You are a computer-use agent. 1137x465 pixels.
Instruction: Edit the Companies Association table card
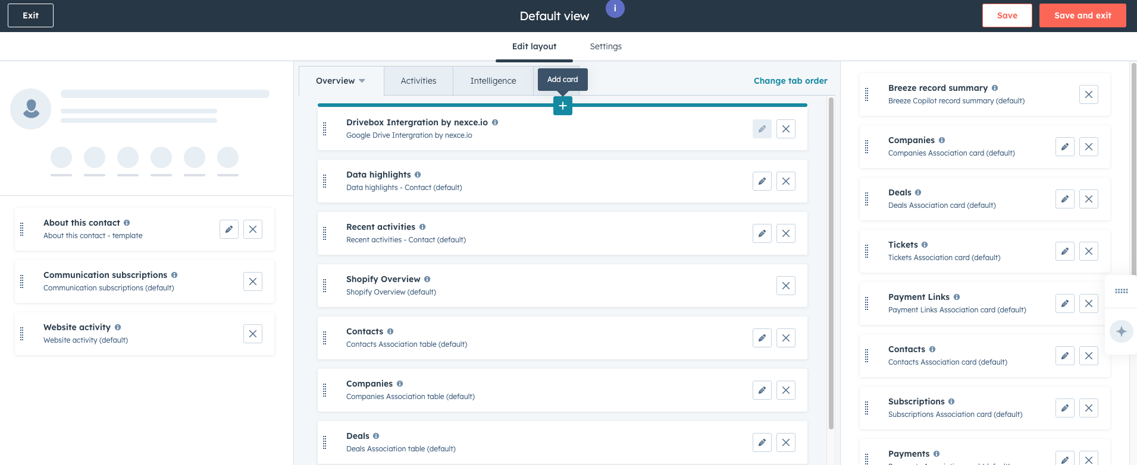click(762, 390)
